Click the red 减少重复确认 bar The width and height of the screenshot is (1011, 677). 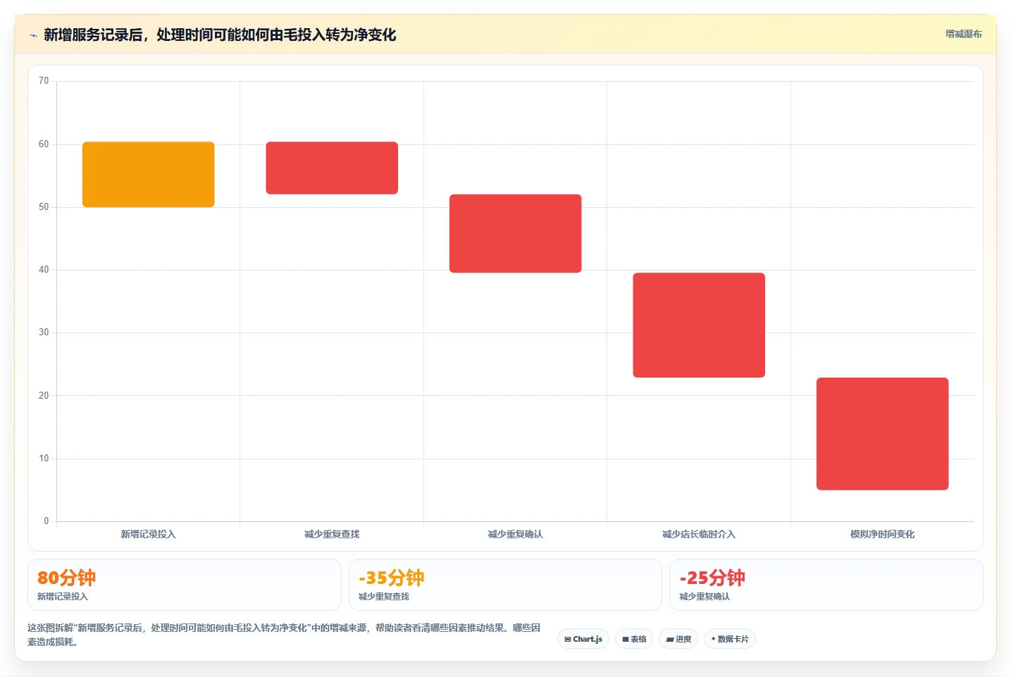516,233
